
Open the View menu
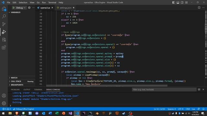pos(32,3)
